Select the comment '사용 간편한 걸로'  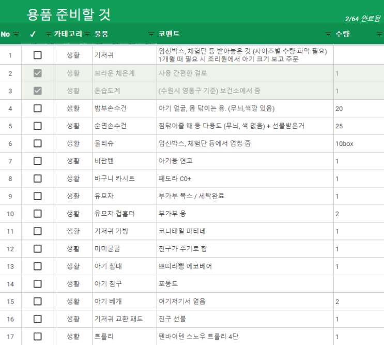pyautogui.click(x=182, y=73)
